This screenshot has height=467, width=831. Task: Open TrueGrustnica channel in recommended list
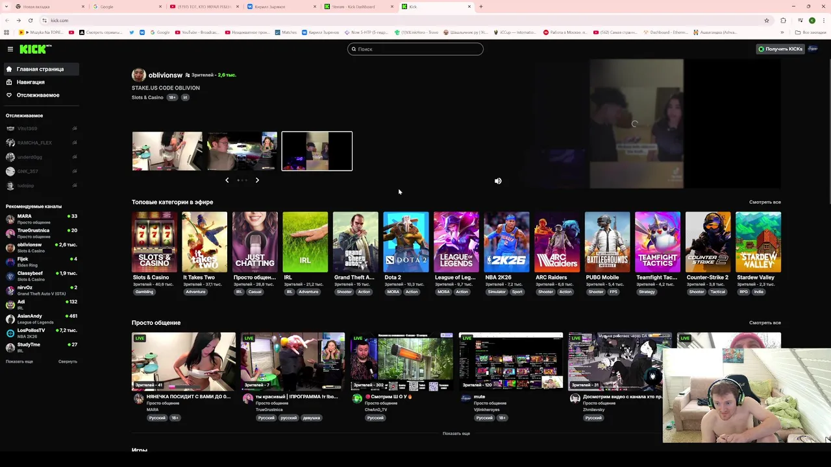[x=42, y=233]
